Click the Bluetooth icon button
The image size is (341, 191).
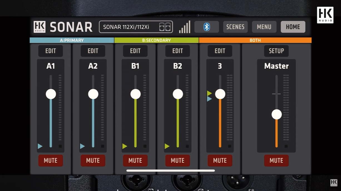[206, 27]
